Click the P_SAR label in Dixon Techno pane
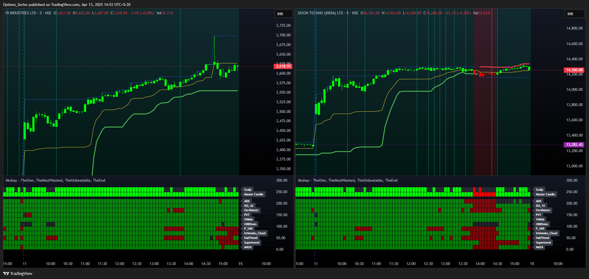Image resolution: width=589 pixels, height=279 pixels. pyautogui.click(x=540, y=229)
